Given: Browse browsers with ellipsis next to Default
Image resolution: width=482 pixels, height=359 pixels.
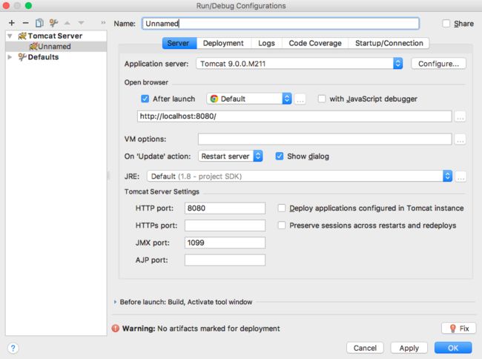Looking at the screenshot, I should pyautogui.click(x=300, y=99).
